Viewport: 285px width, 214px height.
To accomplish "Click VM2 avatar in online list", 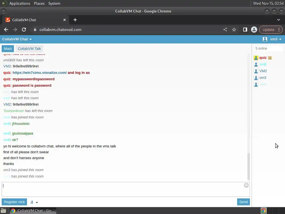I will pyautogui.click(x=256, y=71).
